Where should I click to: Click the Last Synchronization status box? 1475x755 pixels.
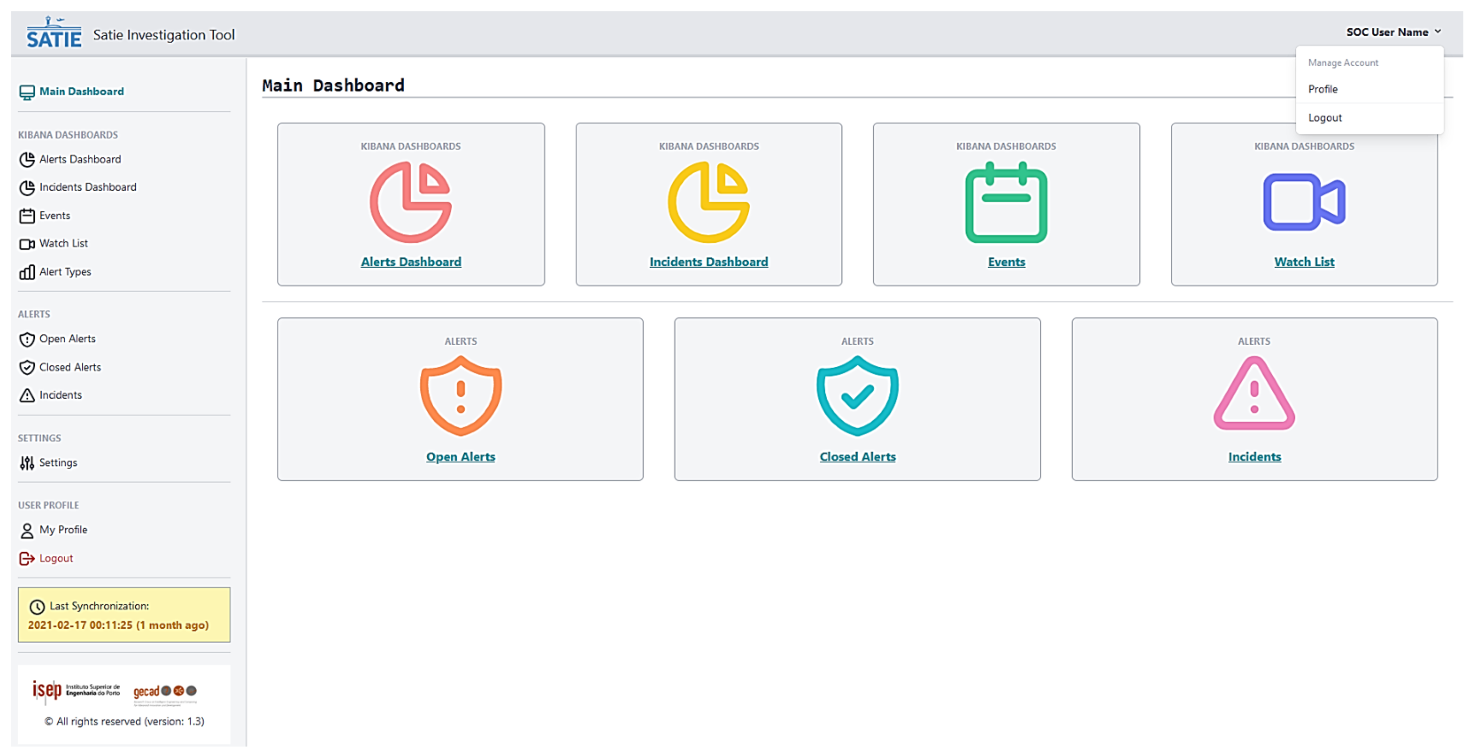pos(124,614)
